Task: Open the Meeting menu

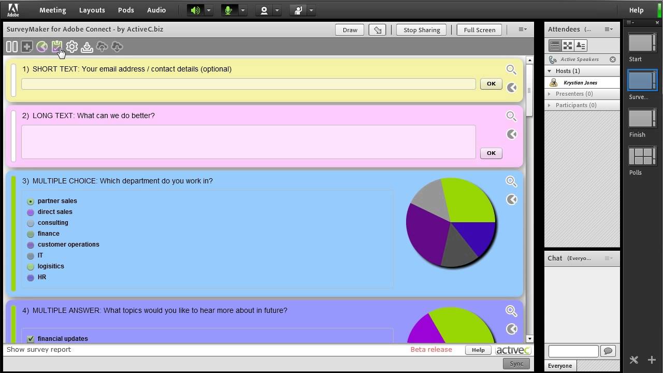Action: point(52,10)
